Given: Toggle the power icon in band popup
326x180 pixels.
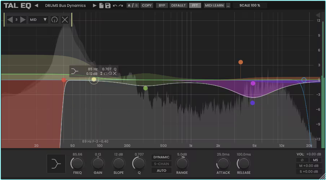Looking at the screenshot, I should [110, 74].
